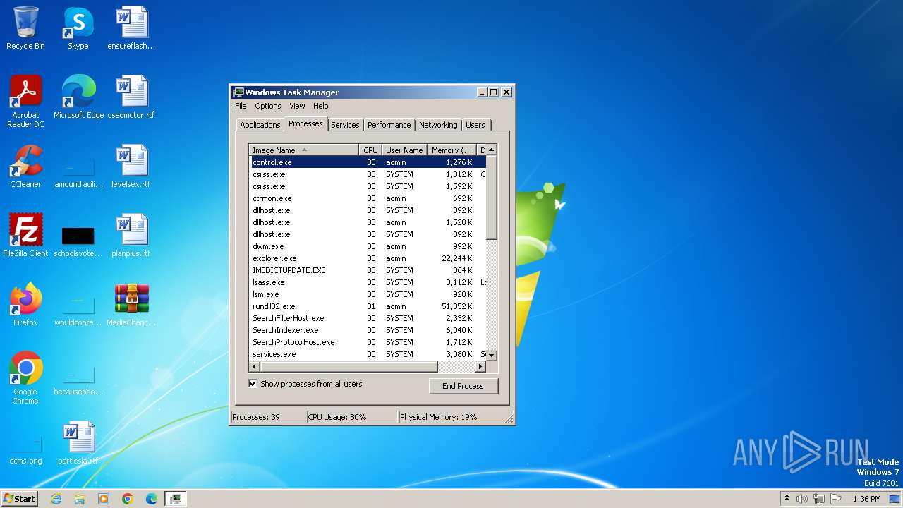
Task: Launch Google Chrome desktop shortcut
Action: pos(25,378)
